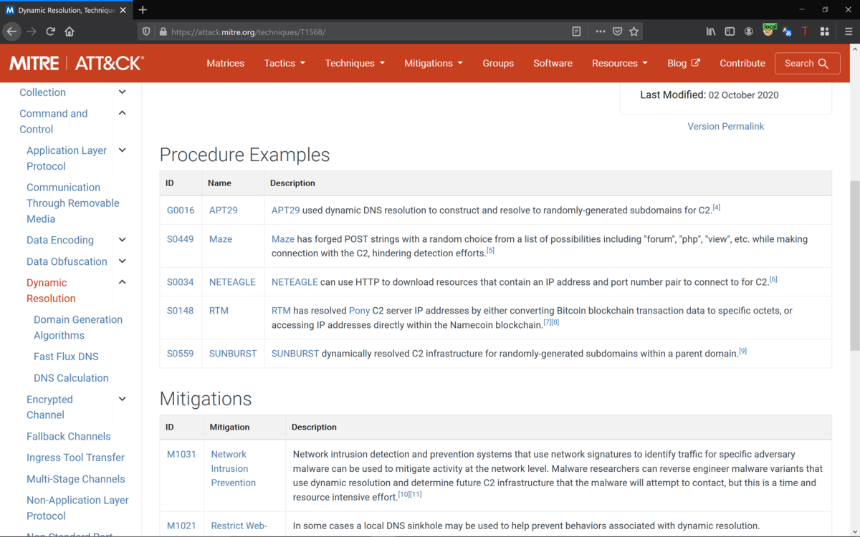Viewport: 860px width, 537px height.
Task: Open software ID S0034 link
Action: point(181,282)
